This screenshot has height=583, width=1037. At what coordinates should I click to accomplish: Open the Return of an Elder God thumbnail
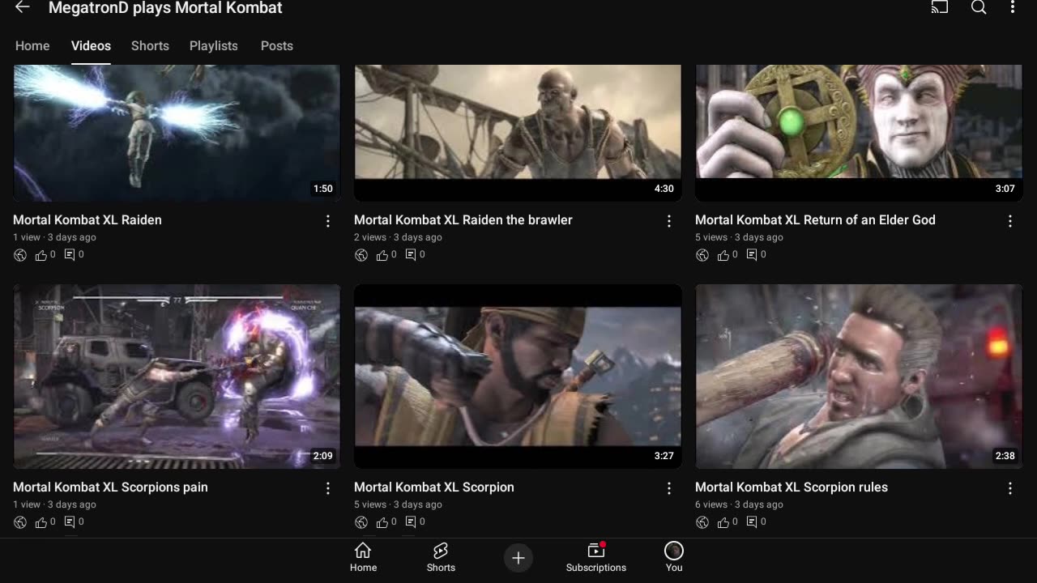coord(859,133)
